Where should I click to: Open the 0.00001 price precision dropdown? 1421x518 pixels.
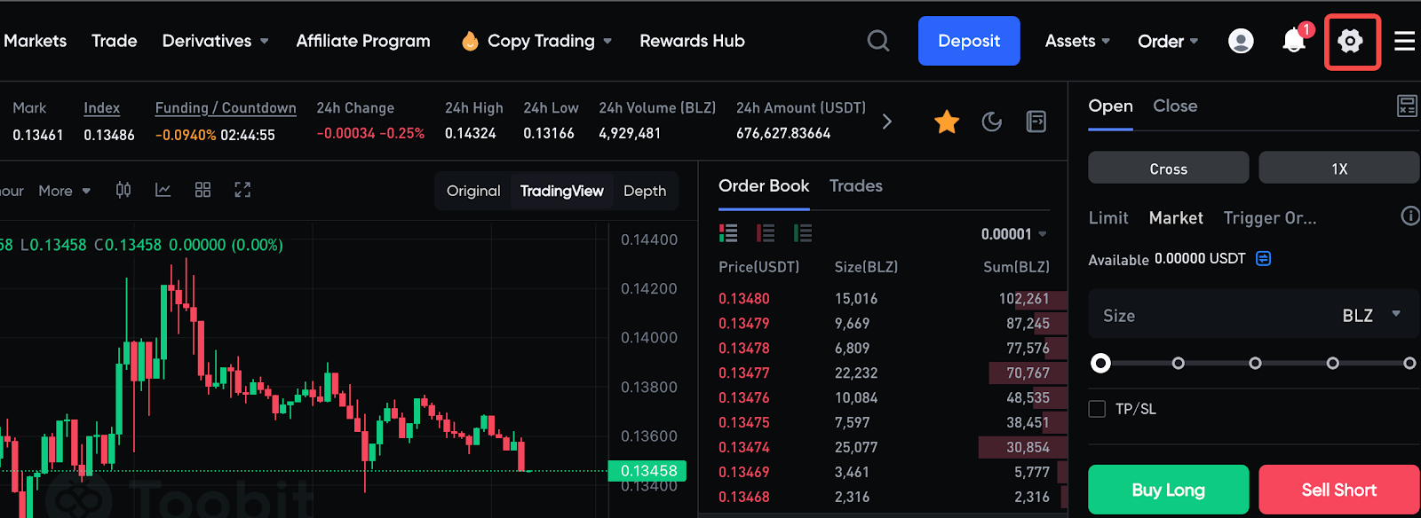click(1013, 234)
